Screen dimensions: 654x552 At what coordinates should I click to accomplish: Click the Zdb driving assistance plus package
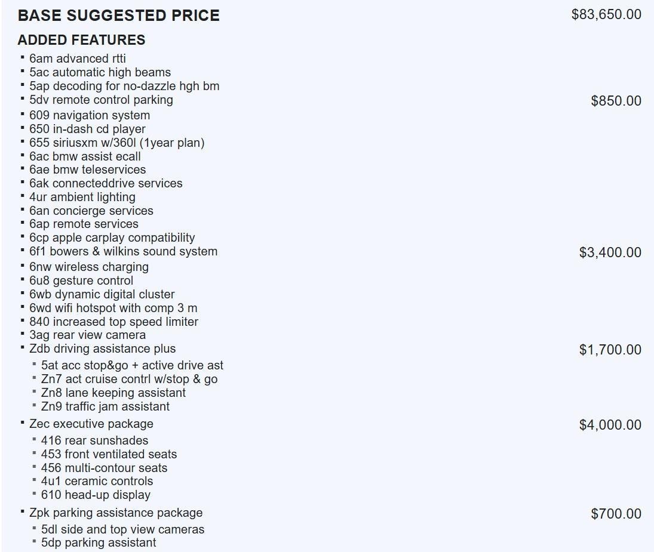click(x=102, y=349)
